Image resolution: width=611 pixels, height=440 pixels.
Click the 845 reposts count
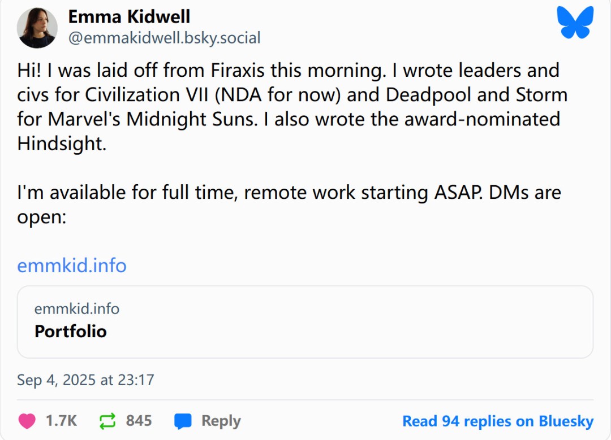coord(139,421)
